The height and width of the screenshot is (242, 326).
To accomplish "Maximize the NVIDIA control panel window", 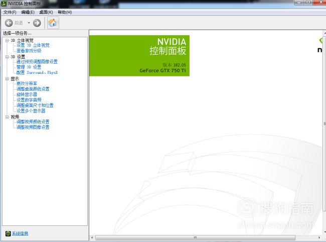I will pyautogui.click(x=308, y=3).
